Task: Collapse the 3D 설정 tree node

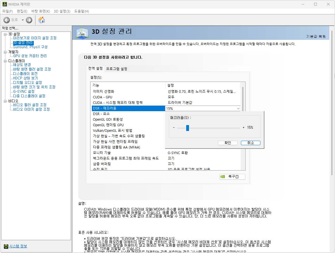Action: (5, 34)
